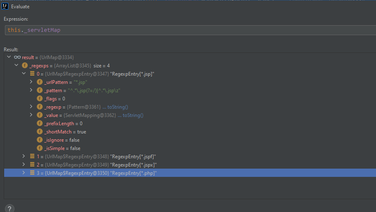Viewport: 376px width, 212px height.
Task: Expand the _regexp Pattern field
Action: [x=31, y=107]
